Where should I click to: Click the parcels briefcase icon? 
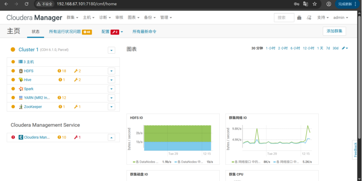click(x=300, y=17)
